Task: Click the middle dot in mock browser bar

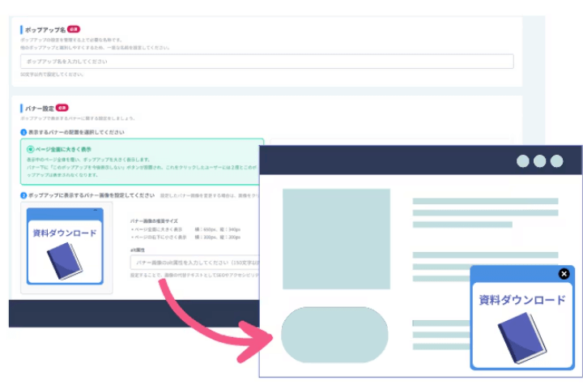Action: point(540,160)
